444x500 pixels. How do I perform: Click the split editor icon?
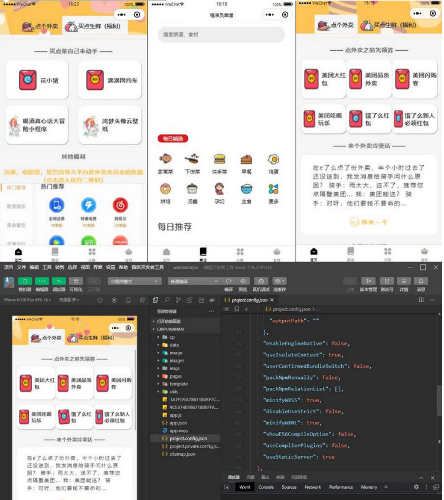(x=421, y=300)
